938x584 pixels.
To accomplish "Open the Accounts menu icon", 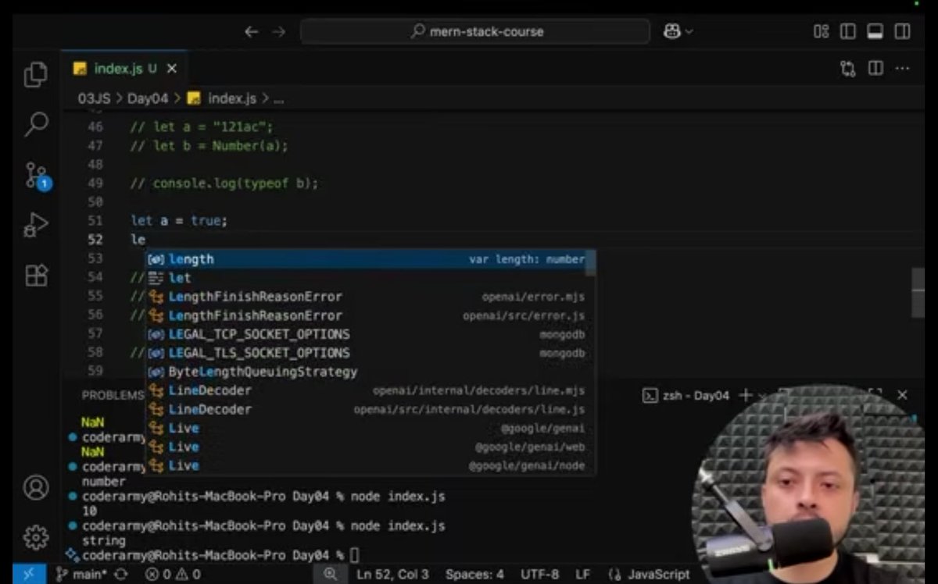I will click(36, 487).
